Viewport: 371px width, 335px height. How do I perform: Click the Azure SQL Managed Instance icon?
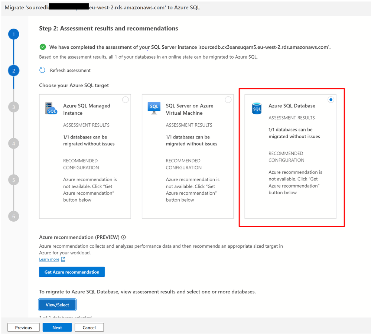tap(51, 108)
